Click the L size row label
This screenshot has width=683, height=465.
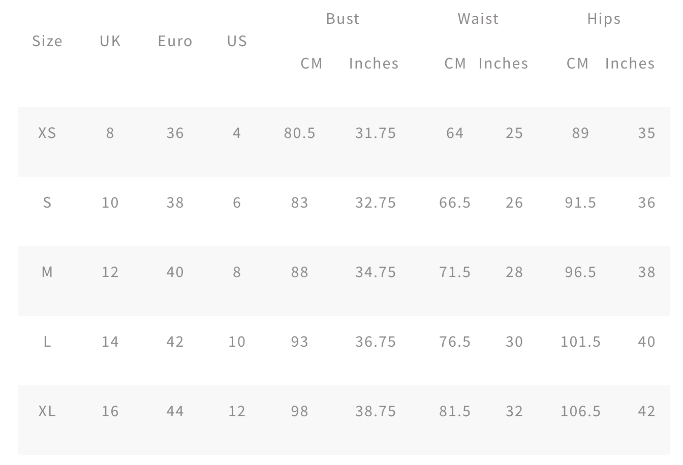click(x=47, y=342)
